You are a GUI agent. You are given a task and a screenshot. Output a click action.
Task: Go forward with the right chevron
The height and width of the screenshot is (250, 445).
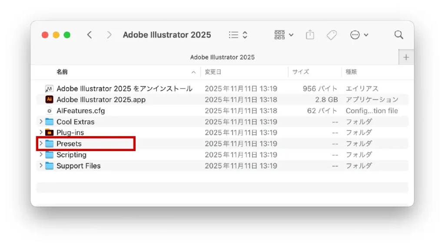click(x=109, y=35)
